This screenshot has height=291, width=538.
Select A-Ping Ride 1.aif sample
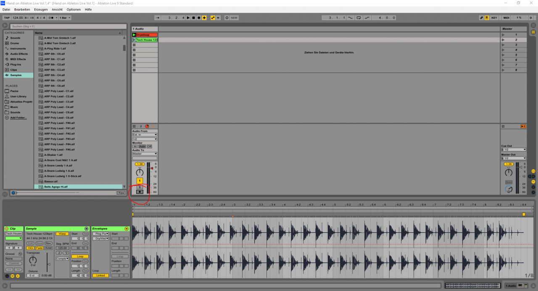click(x=55, y=49)
